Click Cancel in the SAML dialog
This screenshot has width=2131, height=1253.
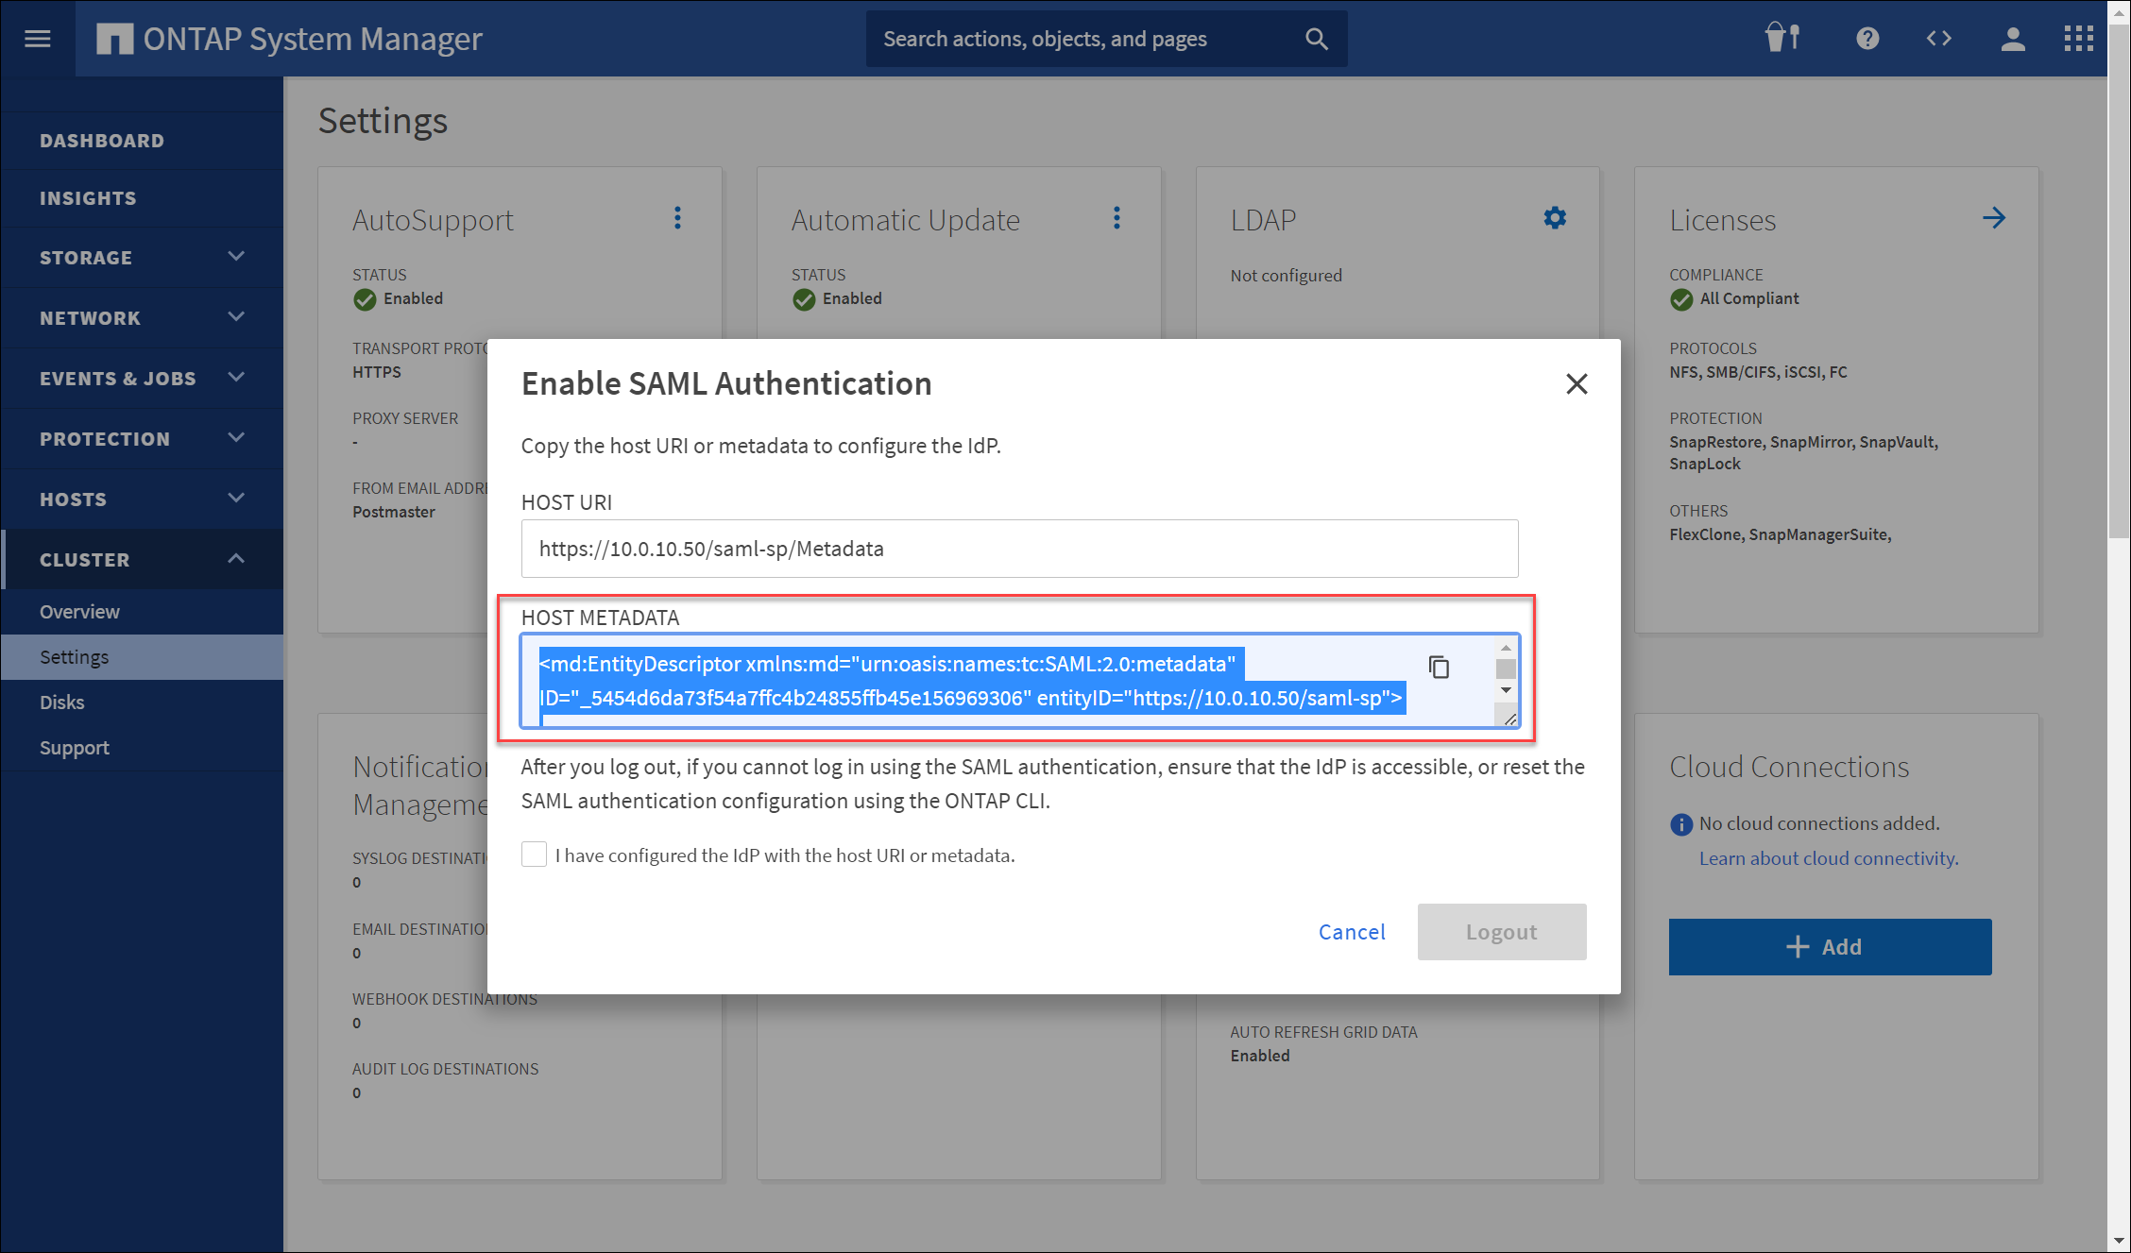[x=1352, y=932]
